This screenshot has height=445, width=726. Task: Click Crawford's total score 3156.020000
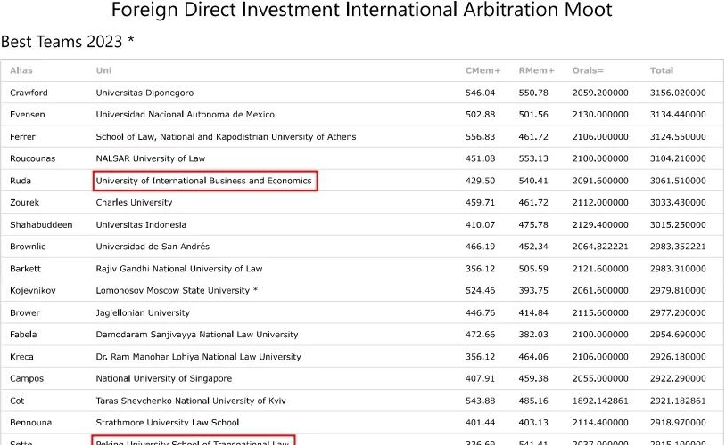678,93
